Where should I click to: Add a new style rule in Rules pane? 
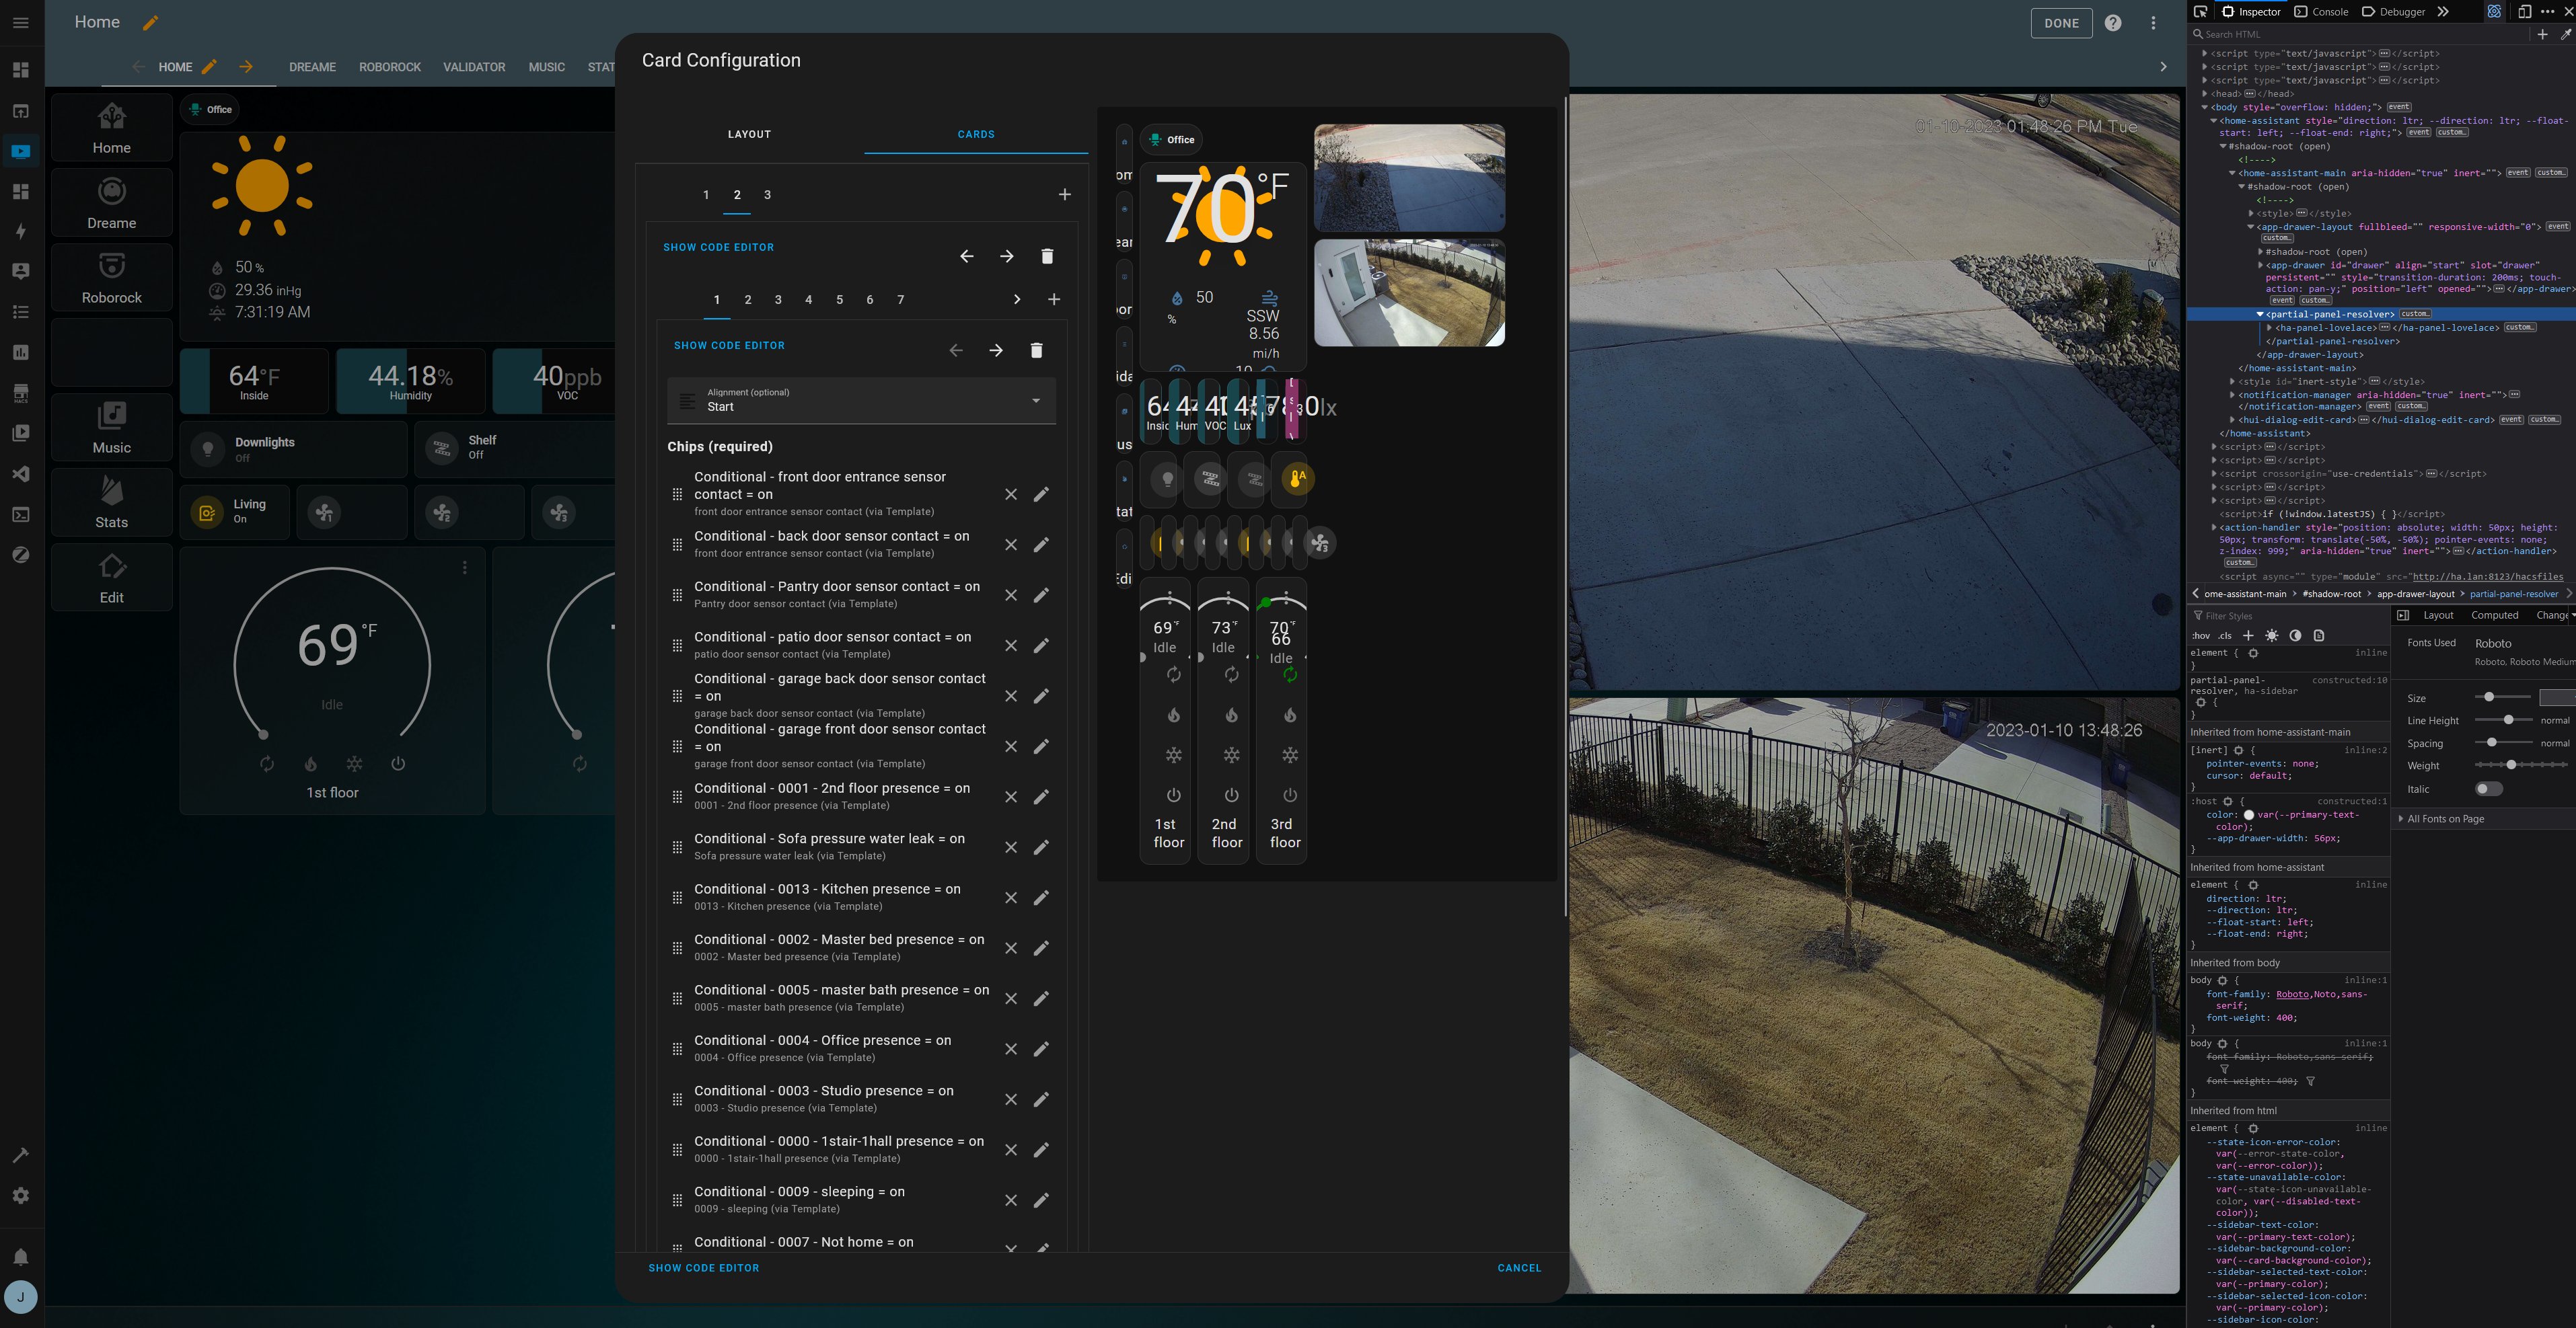coord(2248,635)
